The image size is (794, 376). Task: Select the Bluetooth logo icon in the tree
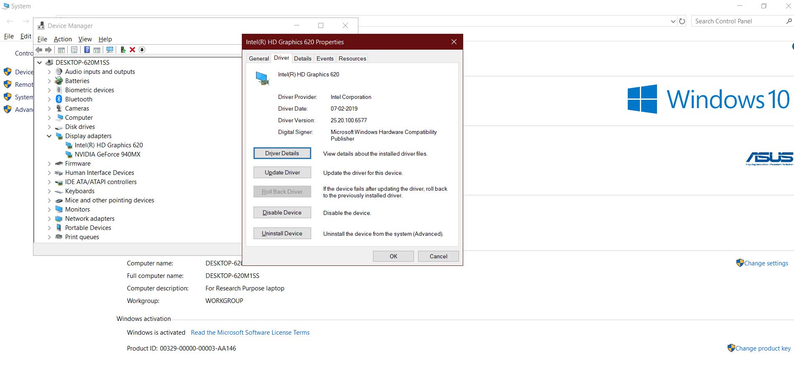pyautogui.click(x=59, y=99)
